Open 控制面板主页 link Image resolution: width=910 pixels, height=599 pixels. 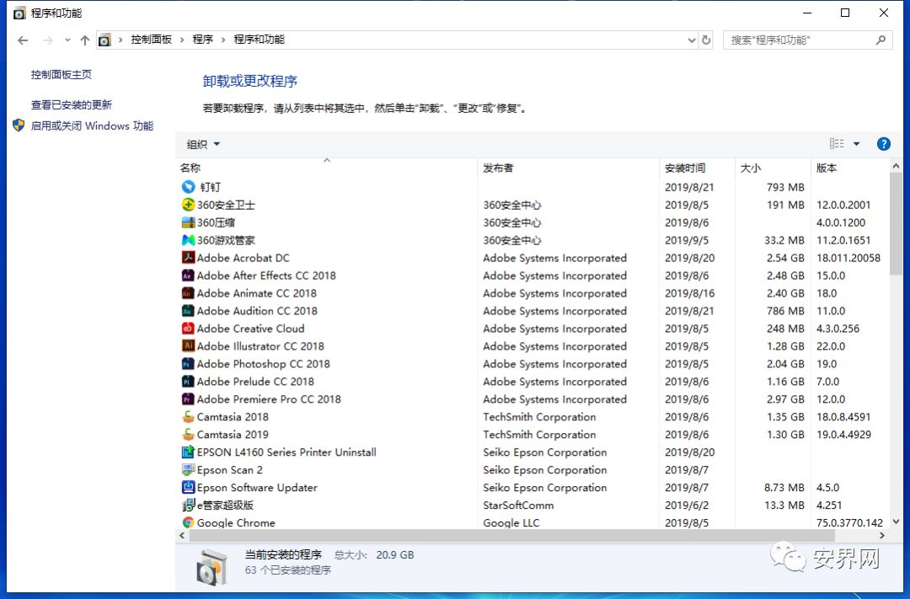click(x=61, y=74)
